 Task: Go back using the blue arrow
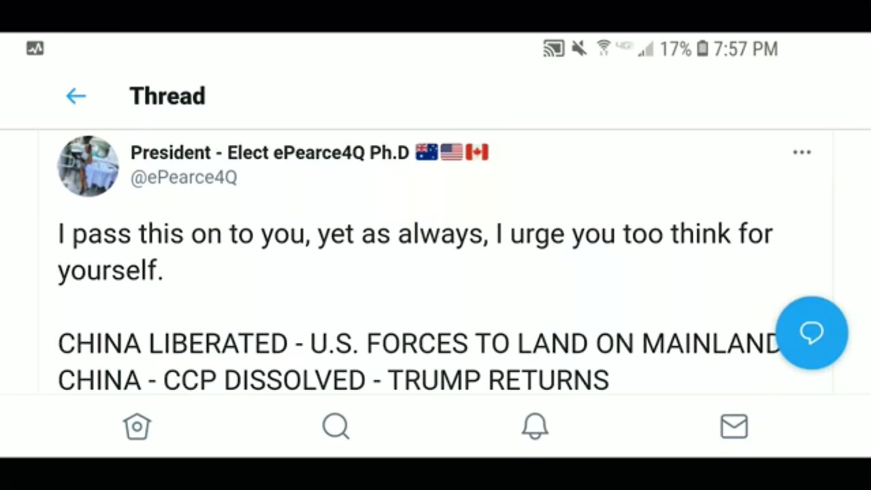(x=76, y=96)
